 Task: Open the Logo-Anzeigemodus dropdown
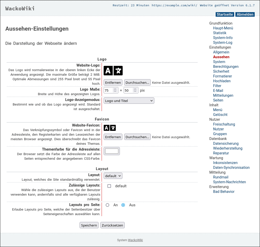[x=129, y=101]
